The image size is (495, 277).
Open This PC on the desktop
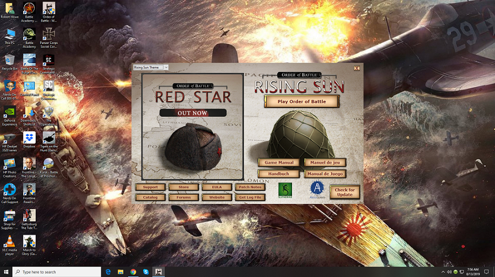pyautogui.click(x=10, y=37)
